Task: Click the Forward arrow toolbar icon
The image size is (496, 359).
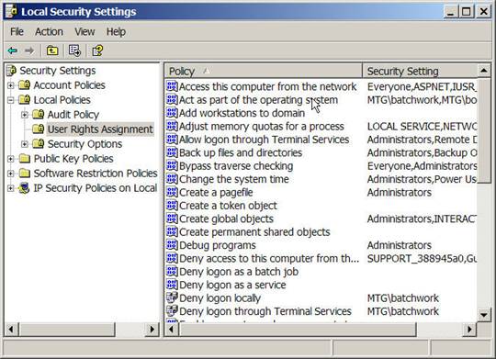Action: click(x=29, y=50)
